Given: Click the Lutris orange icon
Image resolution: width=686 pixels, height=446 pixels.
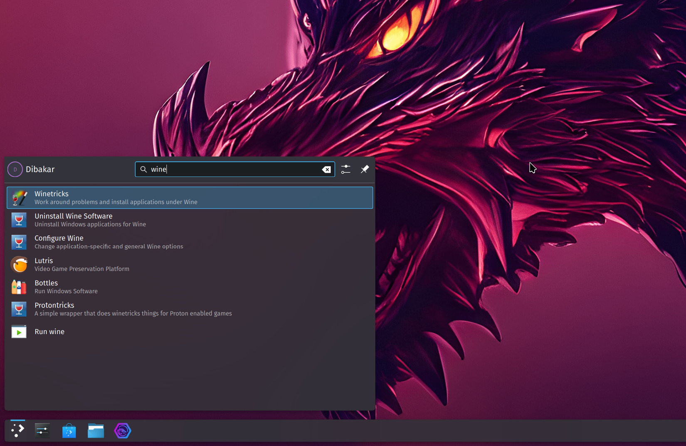Looking at the screenshot, I should pyautogui.click(x=19, y=264).
